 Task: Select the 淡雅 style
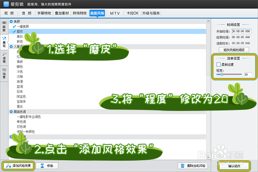pos(20,77)
